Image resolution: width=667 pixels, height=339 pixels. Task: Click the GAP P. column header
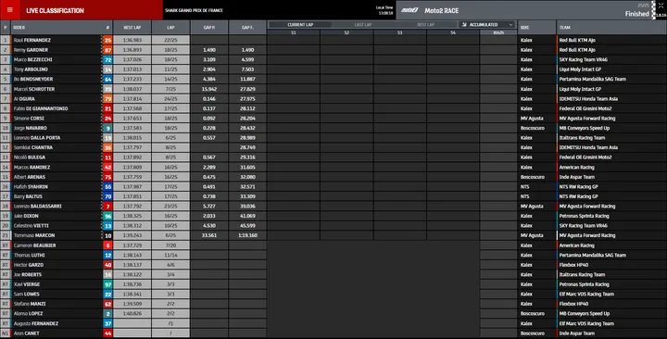208,27
